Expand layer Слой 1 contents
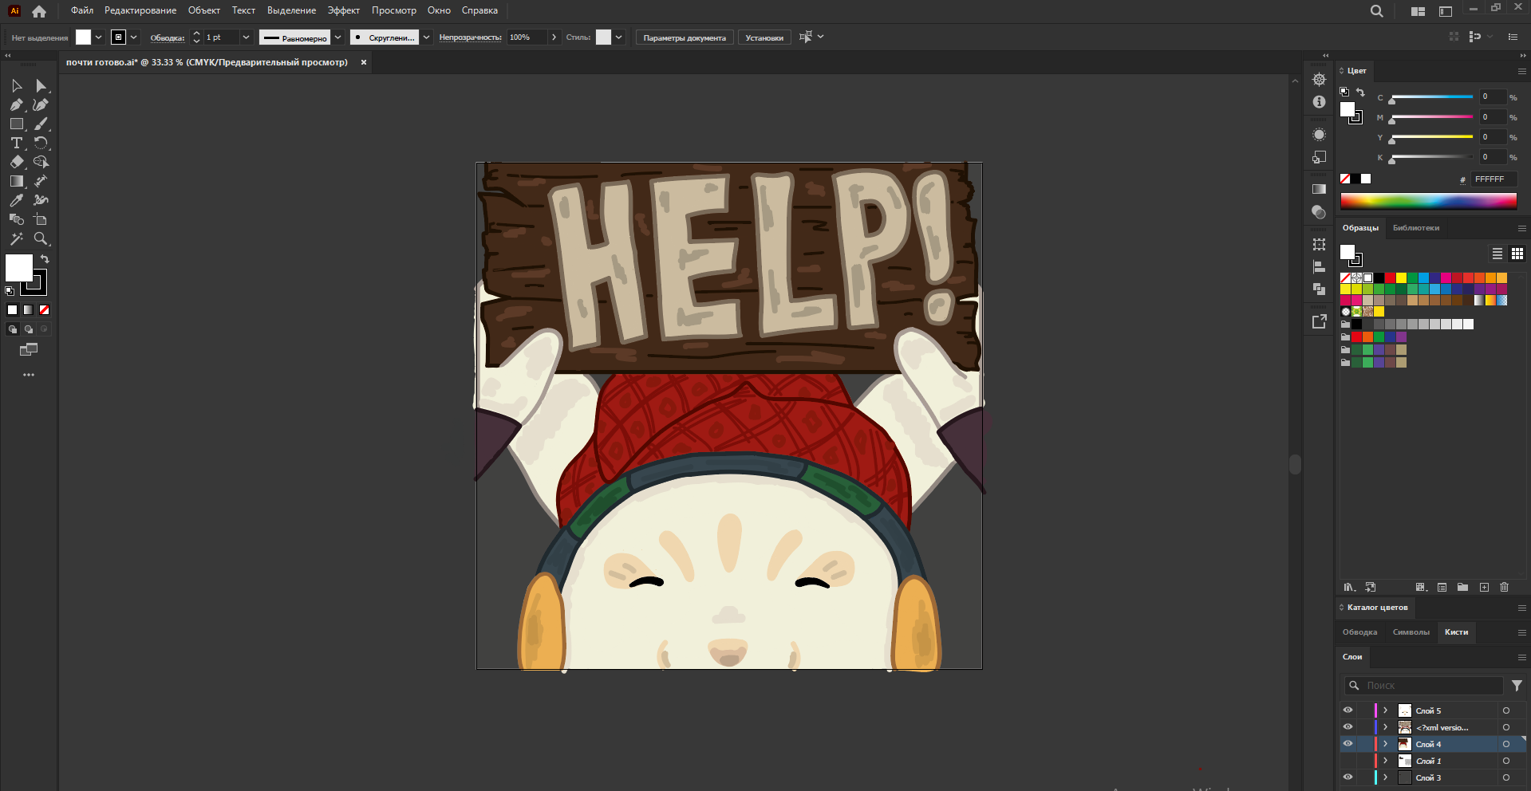The image size is (1531, 791). pos(1386,761)
